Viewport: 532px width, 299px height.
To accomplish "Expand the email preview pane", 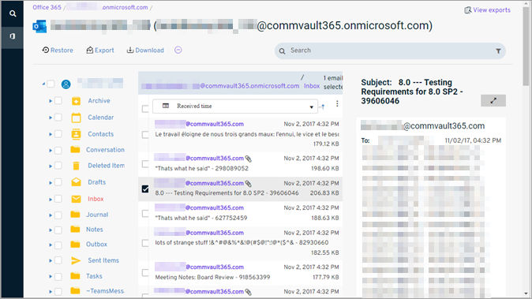I will tap(493, 101).
